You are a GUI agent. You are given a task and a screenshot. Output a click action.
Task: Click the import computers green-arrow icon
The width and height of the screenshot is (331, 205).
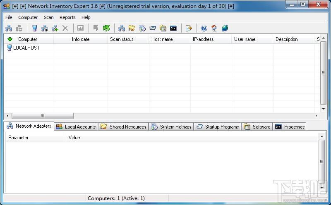point(55,28)
